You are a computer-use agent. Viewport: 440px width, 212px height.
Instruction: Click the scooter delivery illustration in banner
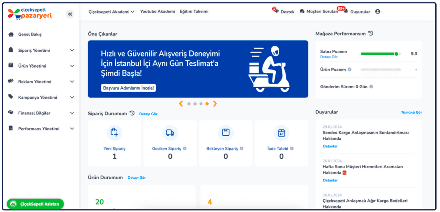pos(269,68)
